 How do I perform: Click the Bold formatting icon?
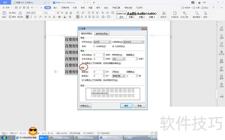(x=27, y=17)
